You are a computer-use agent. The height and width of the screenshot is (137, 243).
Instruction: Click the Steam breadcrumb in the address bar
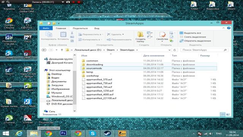[x=110, y=50]
